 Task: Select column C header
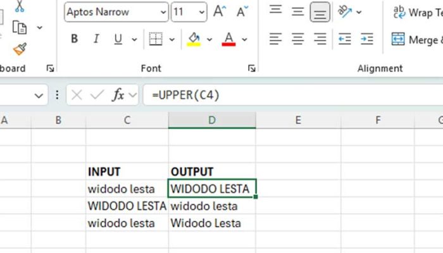click(127, 120)
